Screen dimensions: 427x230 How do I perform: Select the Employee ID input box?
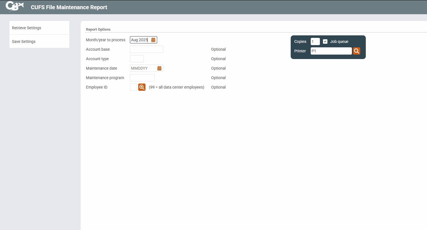pyautogui.click(x=134, y=87)
